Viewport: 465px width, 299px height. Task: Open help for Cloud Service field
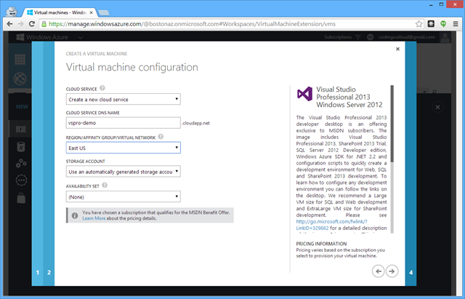[105, 87]
